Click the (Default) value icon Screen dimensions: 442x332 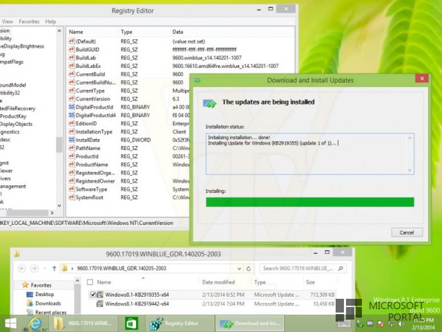click(x=72, y=41)
